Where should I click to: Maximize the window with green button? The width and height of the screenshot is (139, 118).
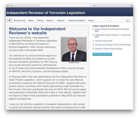[x=12, y=6]
